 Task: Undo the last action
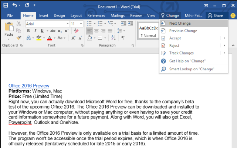pos(15,6)
